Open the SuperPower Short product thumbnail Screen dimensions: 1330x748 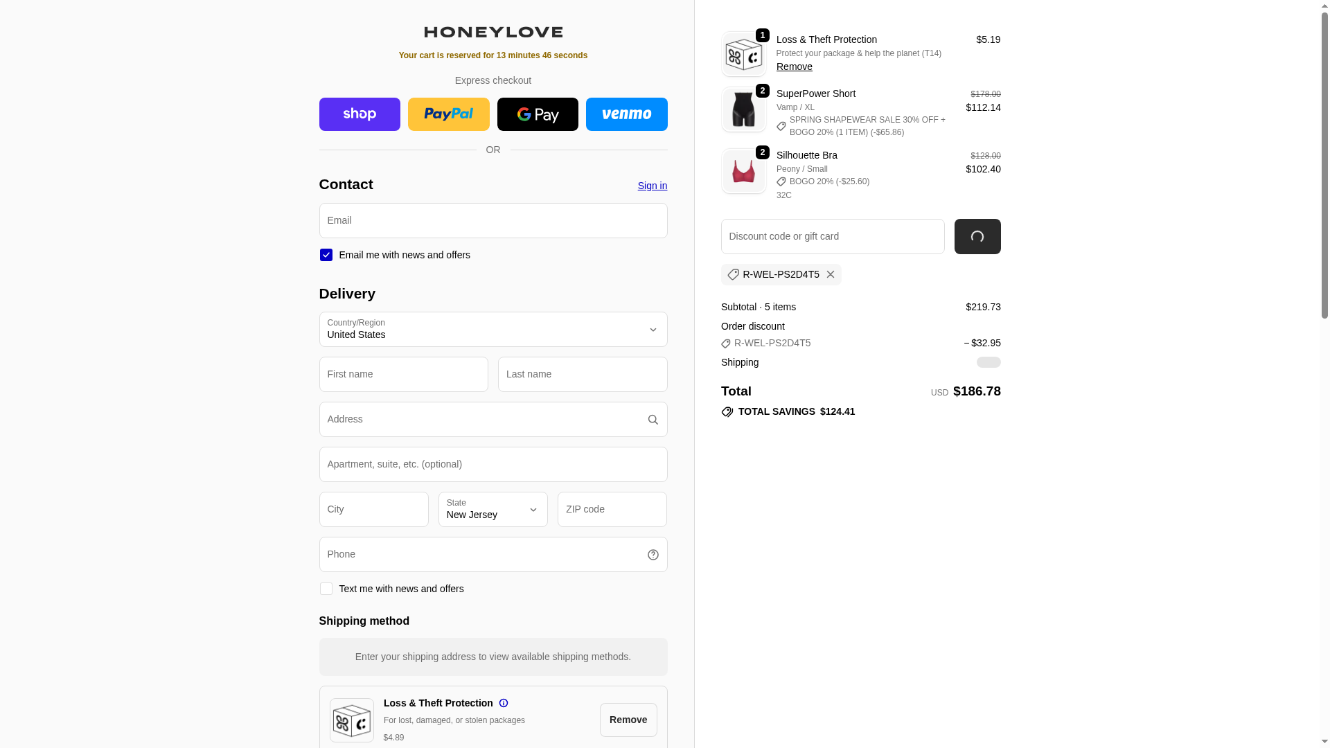[744, 109]
